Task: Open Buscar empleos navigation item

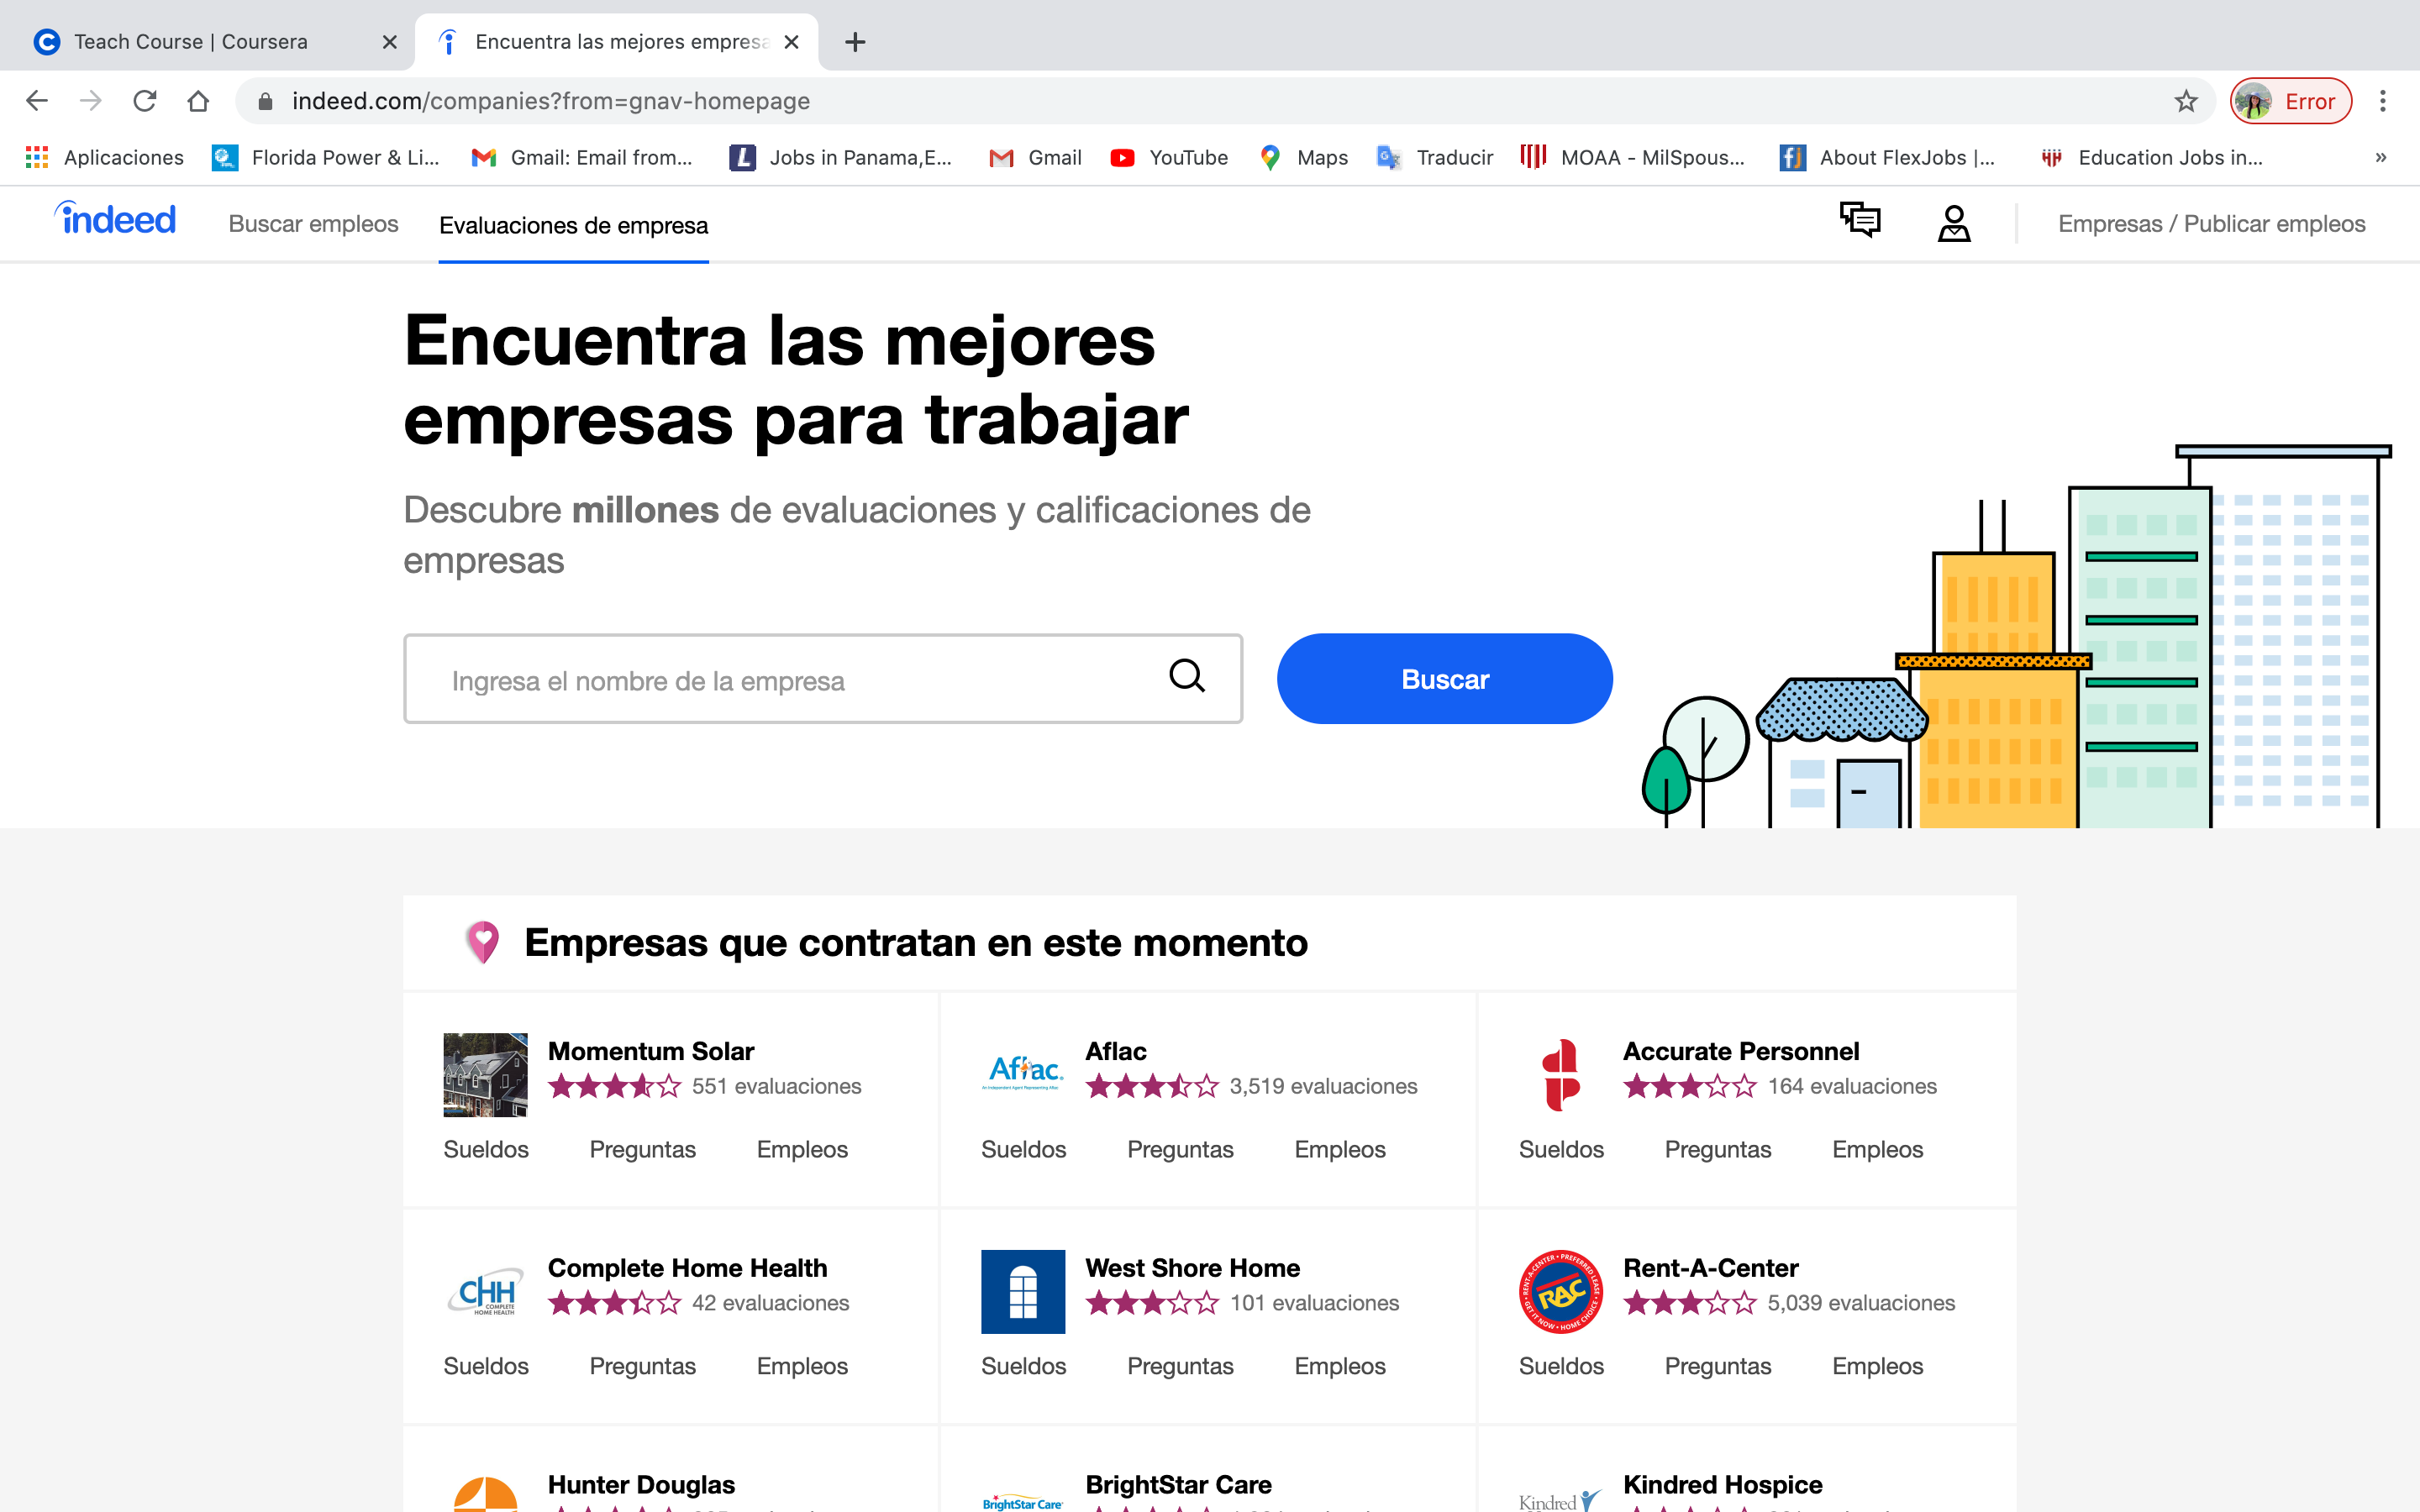Action: pyautogui.click(x=313, y=224)
